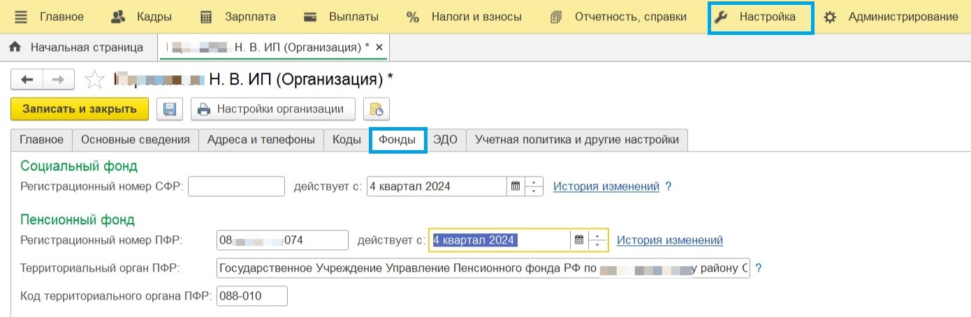Open the Кадры section
The width and height of the screenshot is (971, 317).
point(141,17)
